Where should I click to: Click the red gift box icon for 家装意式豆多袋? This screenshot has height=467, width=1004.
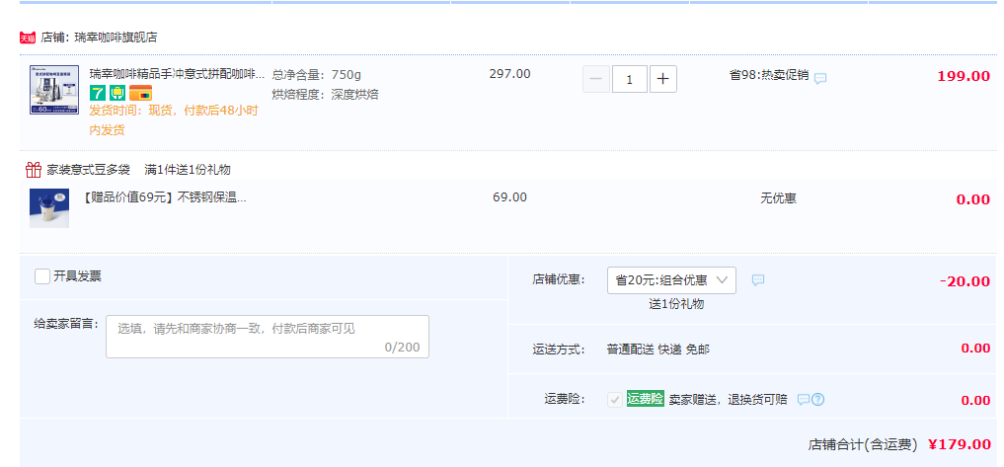point(34,170)
